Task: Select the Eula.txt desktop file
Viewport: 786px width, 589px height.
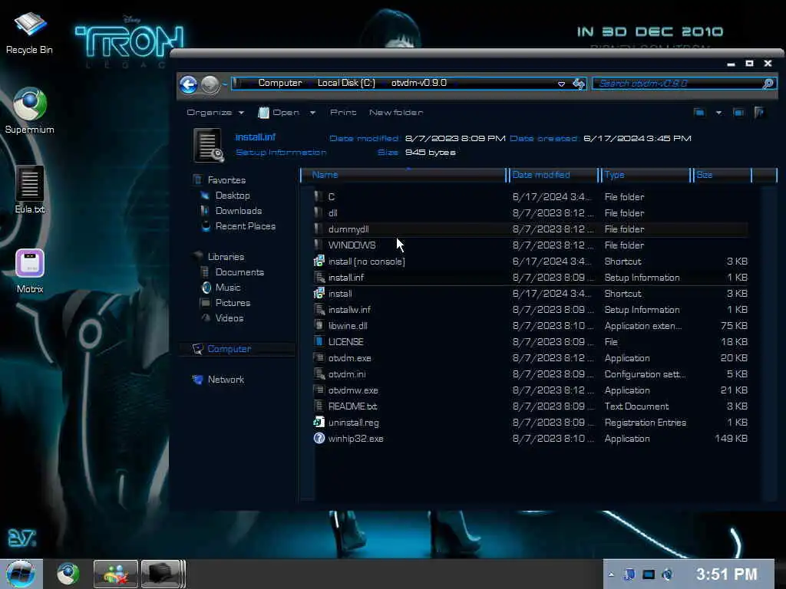Action: pyautogui.click(x=30, y=190)
